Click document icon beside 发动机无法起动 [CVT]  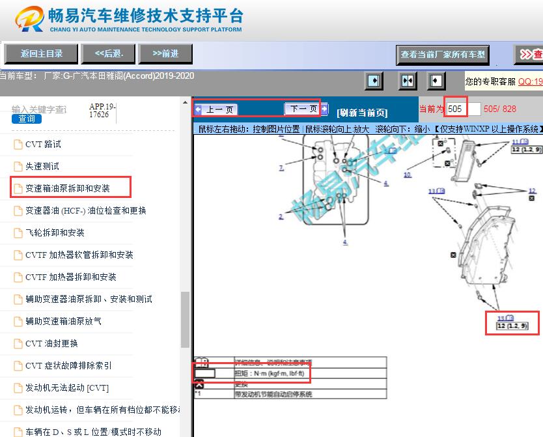tap(18, 388)
